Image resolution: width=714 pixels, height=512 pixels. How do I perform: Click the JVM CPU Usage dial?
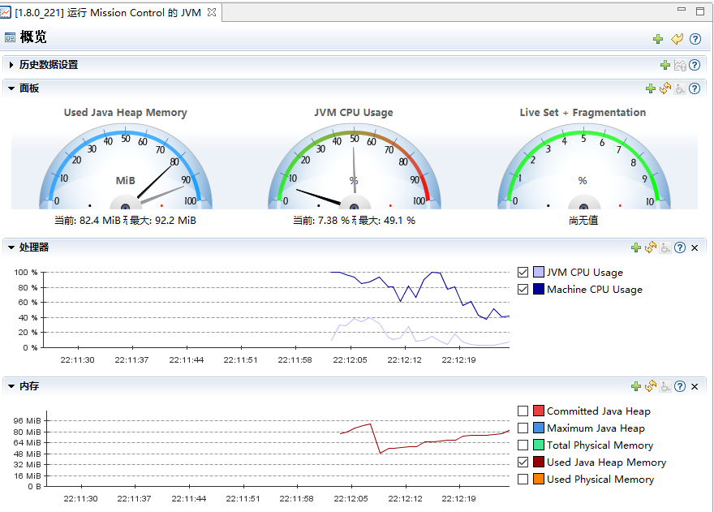click(x=355, y=166)
